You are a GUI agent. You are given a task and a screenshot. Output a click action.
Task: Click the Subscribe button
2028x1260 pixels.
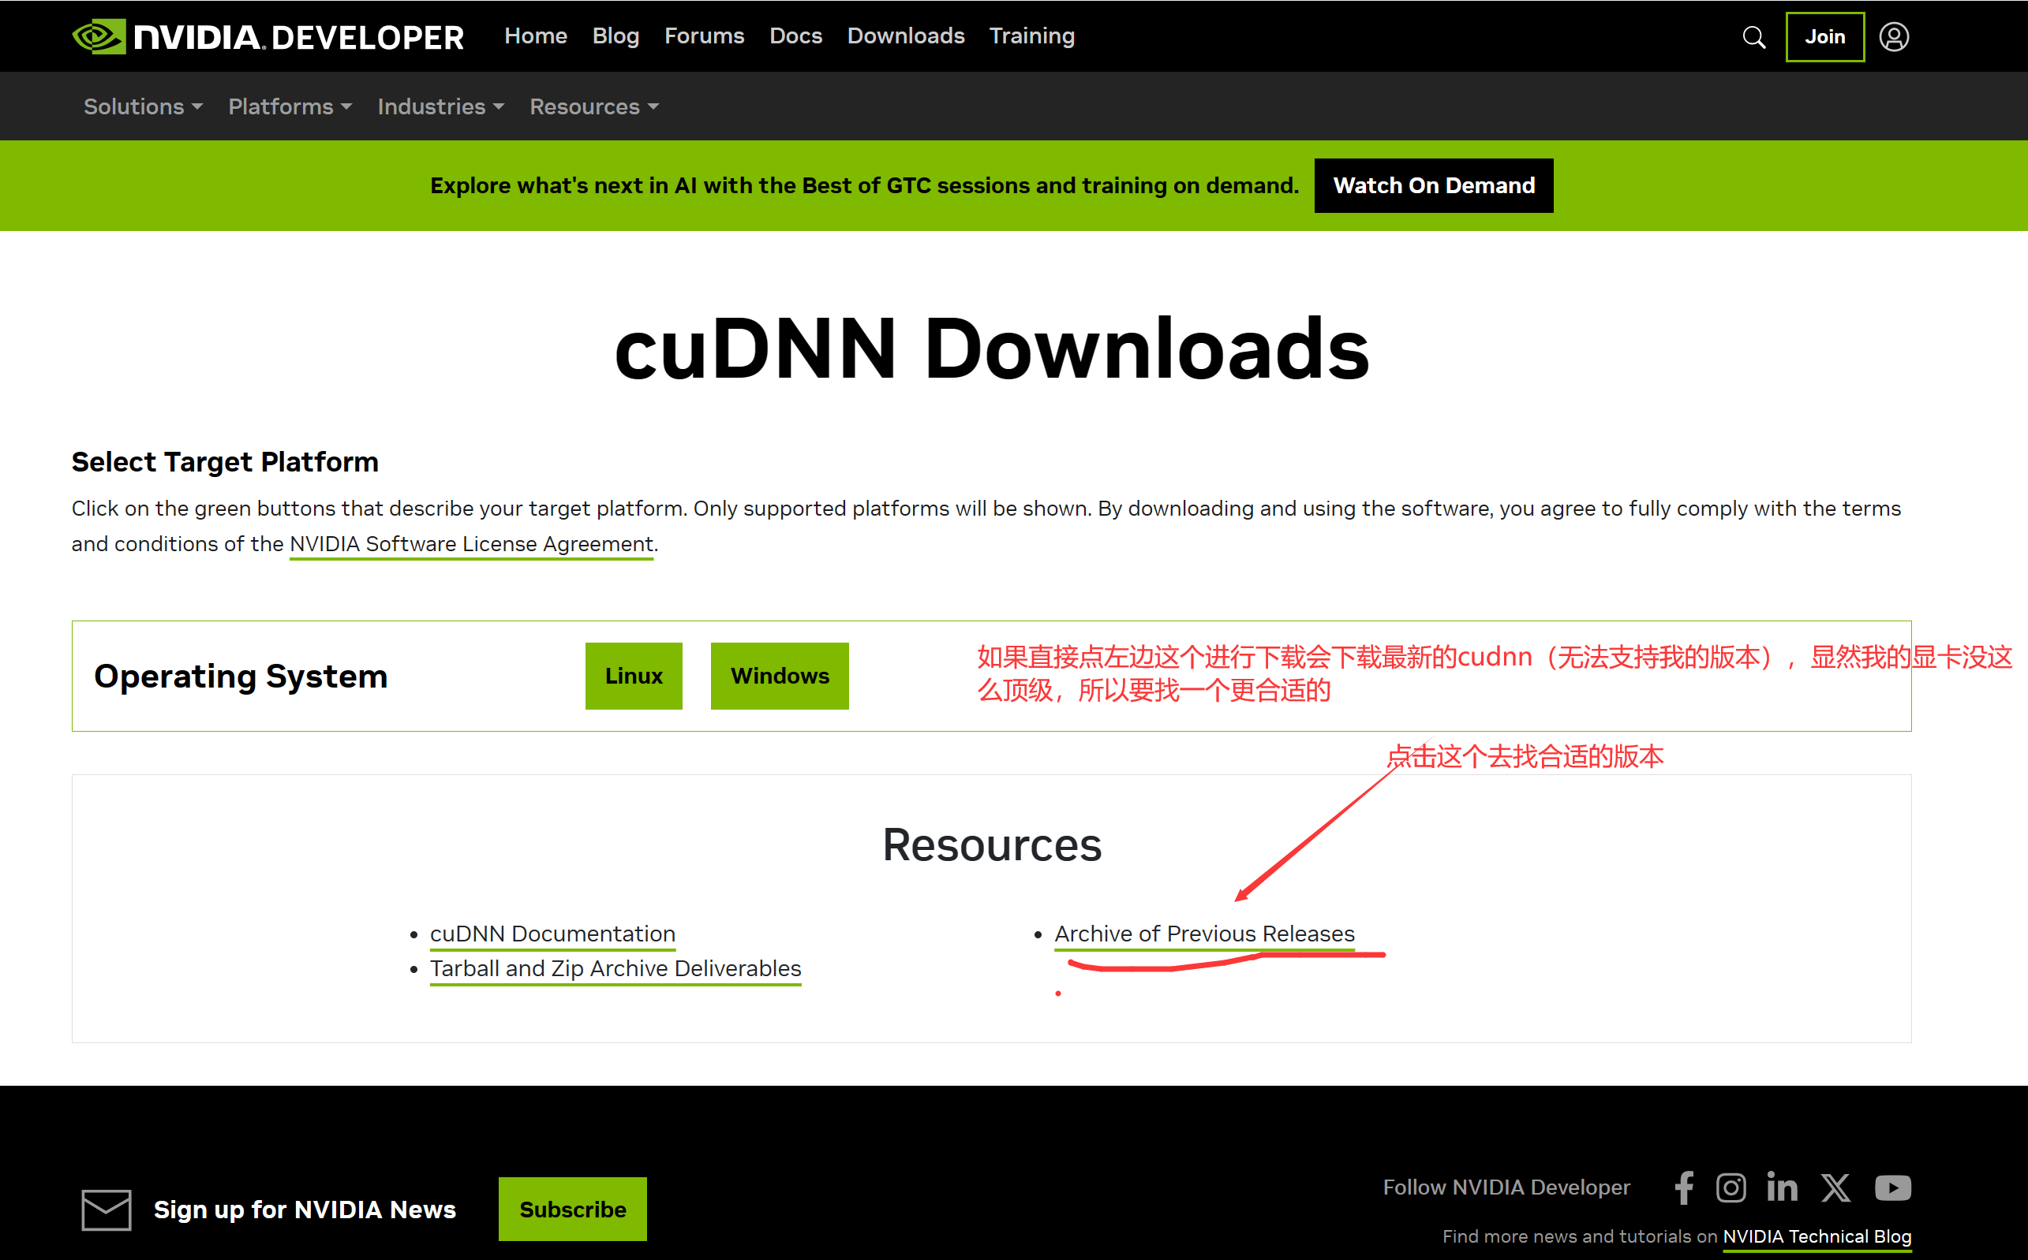tap(573, 1210)
